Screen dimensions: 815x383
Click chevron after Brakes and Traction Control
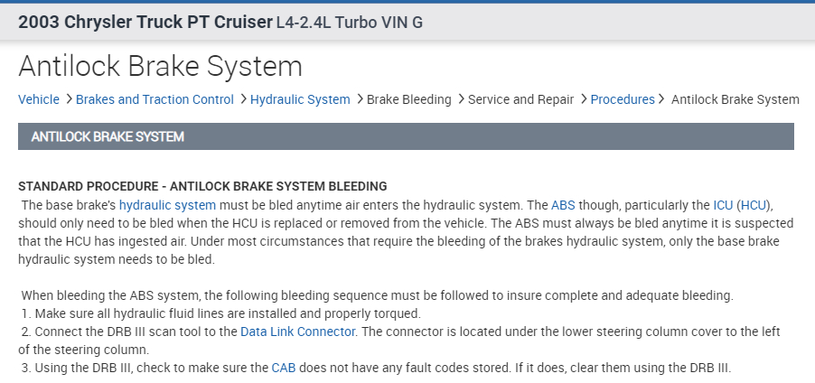[242, 99]
